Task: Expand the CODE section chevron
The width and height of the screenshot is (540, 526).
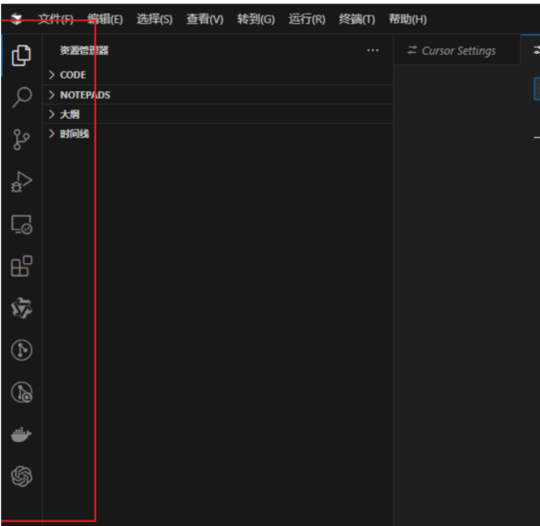Action: [52, 75]
